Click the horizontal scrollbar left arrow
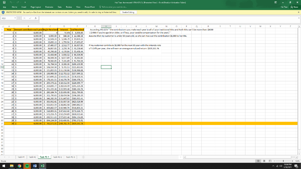 coord(185,157)
